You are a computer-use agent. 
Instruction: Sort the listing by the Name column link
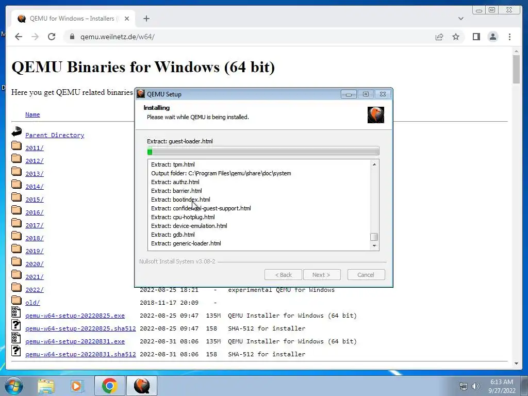tap(32, 114)
